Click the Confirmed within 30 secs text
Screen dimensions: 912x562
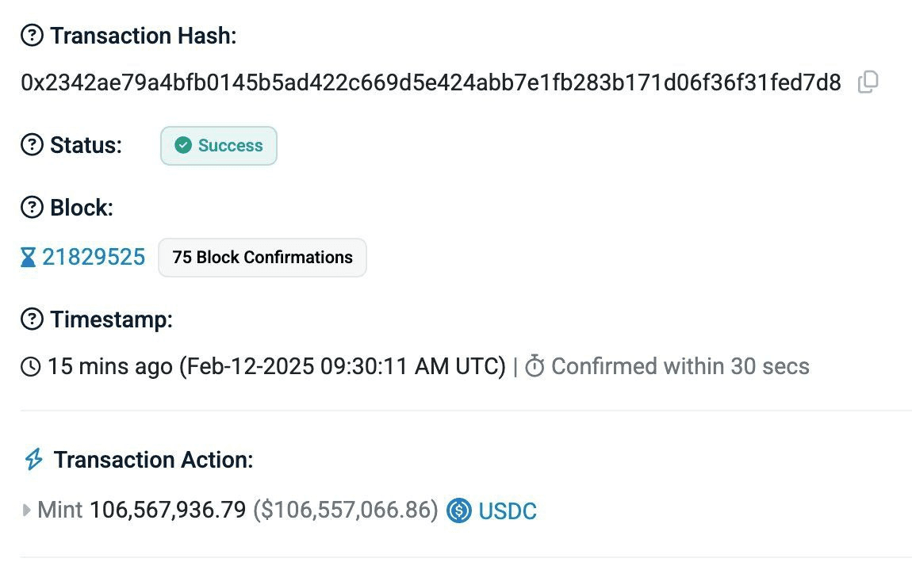[680, 366]
